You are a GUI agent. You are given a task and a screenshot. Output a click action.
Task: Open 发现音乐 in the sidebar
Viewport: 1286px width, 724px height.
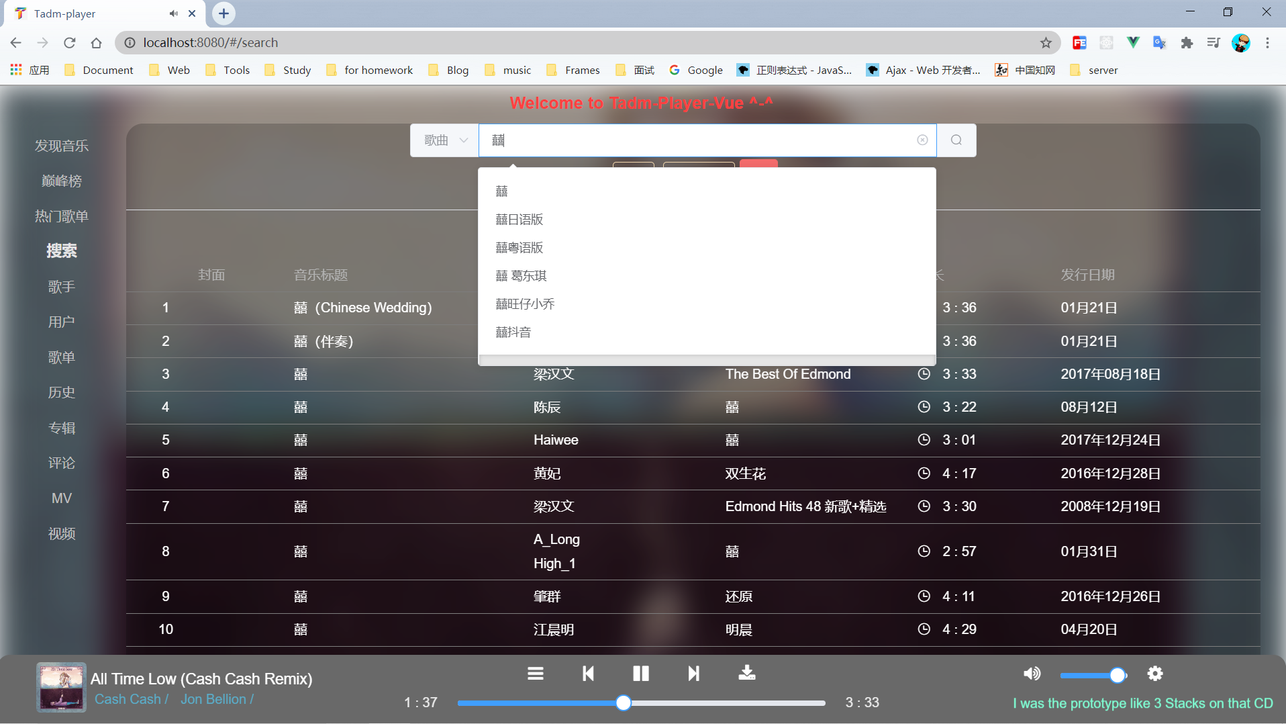coord(62,146)
